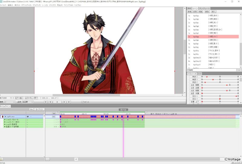Step back one frame with the previous-frame button

tap(50, 102)
